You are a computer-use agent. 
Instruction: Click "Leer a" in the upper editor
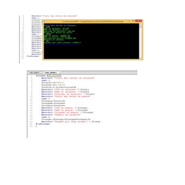tap(35, 50)
